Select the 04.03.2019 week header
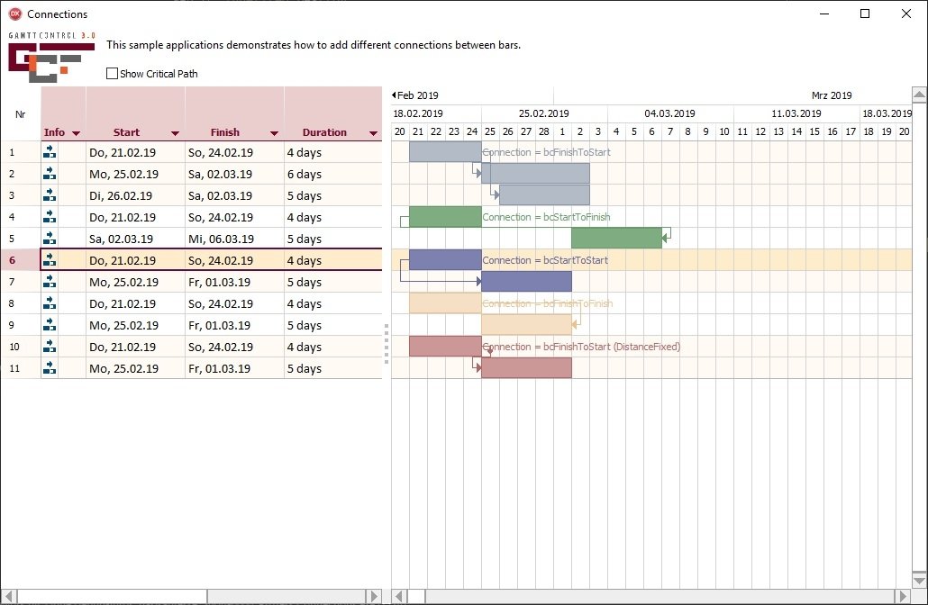 670,113
